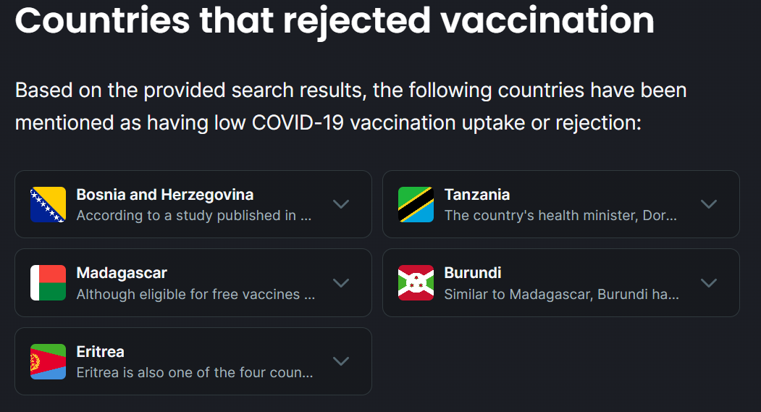
Task: Toggle the Eritrea card chevron
Action: pos(341,361)
